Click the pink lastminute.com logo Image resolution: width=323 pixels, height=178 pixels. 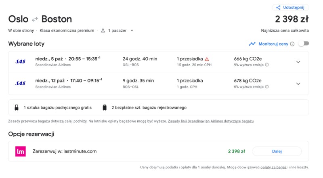(x=21, y=151)
